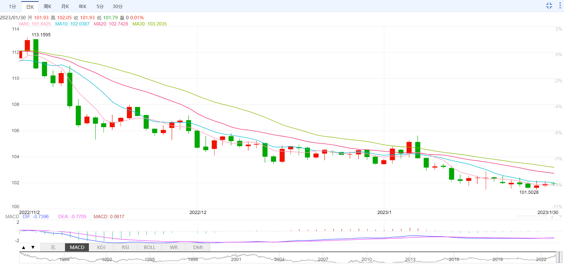Switch to the 1分 chart tab
Image resolution: width=564 pixels, height=272 pixels.
[12, 7]
